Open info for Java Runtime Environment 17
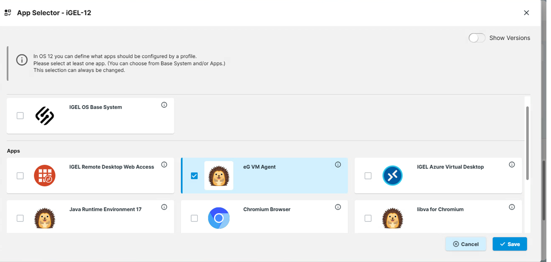This screenshot has height=262, width=551. pos(164,207)
